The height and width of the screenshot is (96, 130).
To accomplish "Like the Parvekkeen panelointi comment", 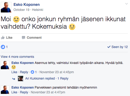I will (14, 92).
